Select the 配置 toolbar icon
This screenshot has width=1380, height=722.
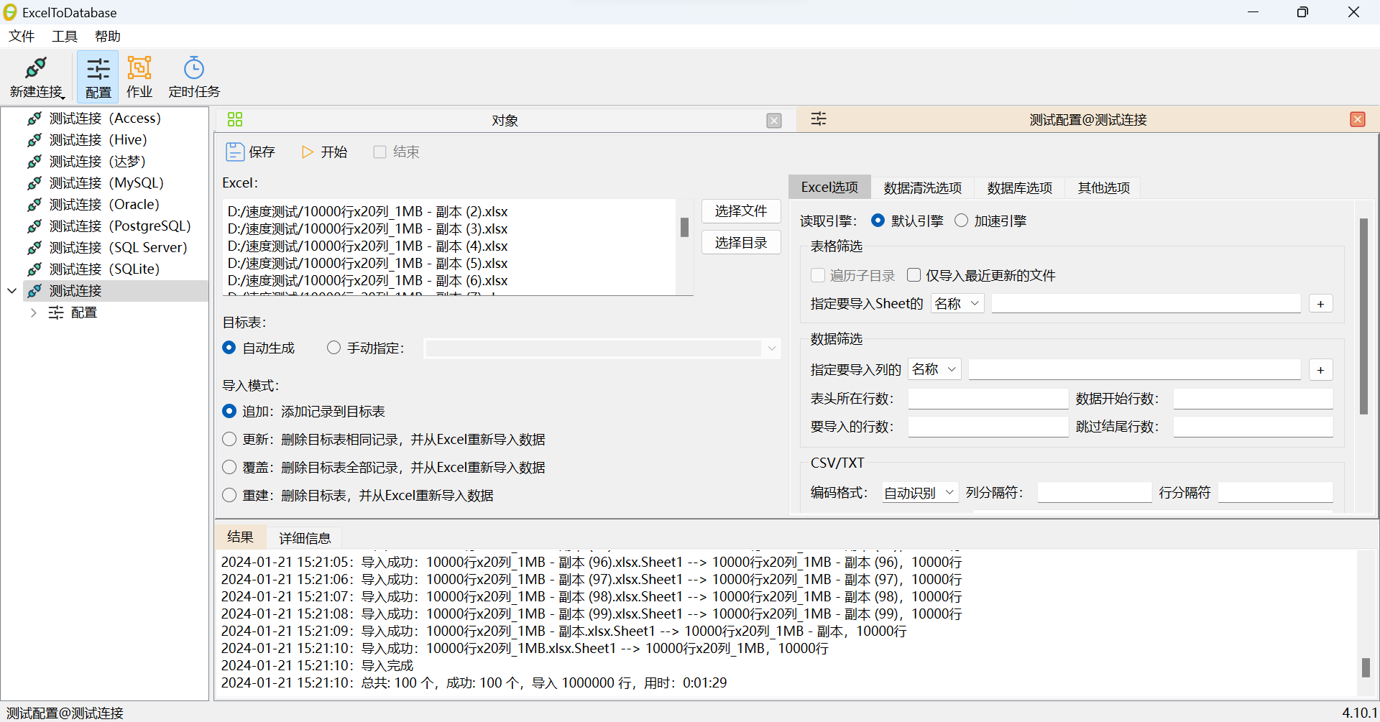point(98,77)
